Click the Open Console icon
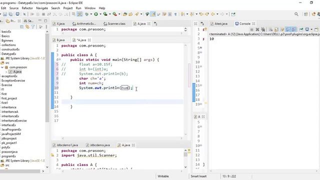Viewport: 320px width, 180px height. click(316, 29)
